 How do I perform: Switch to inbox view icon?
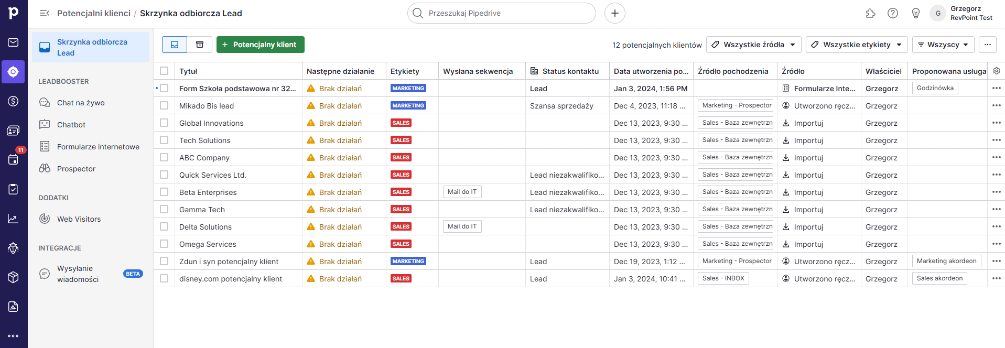(x=175, y=45)
